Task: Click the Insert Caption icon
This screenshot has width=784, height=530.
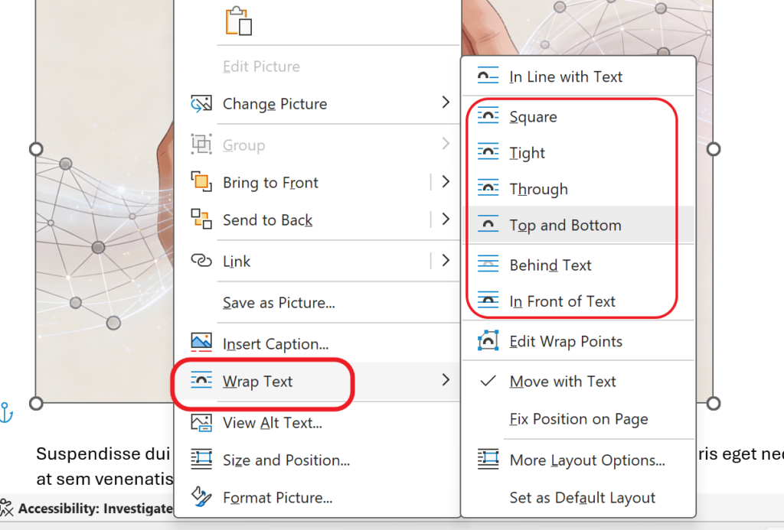Action: point(201,344)
